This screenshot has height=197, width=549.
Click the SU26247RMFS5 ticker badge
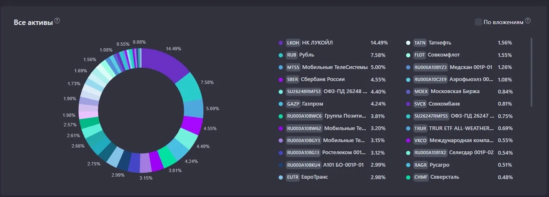pyautogui.click(x=432, y=116)
